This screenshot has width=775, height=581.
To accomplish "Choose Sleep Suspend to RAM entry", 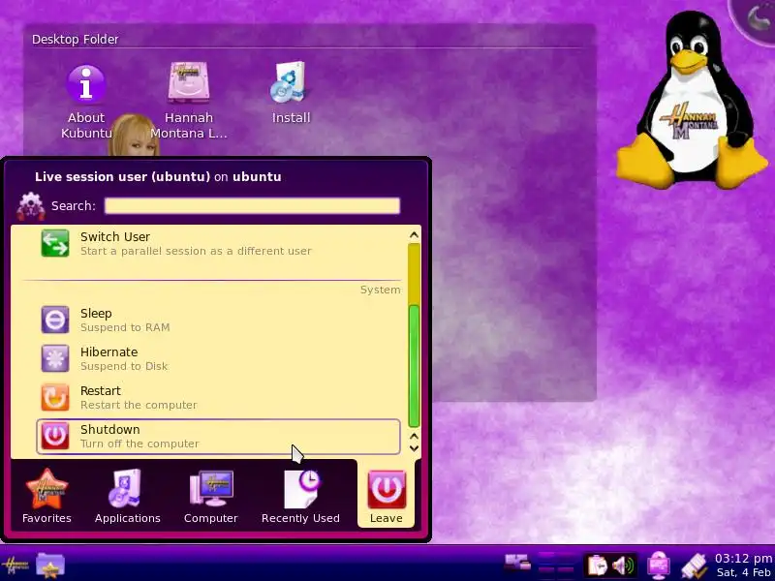I will (218, 320).
